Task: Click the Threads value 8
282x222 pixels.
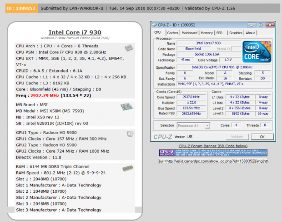Action: [x=265, y=125]
